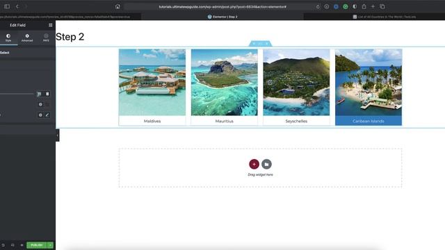This screenshot has width=445, height=250.
Task: Switch to the Advanced tab
Action: 27,37
